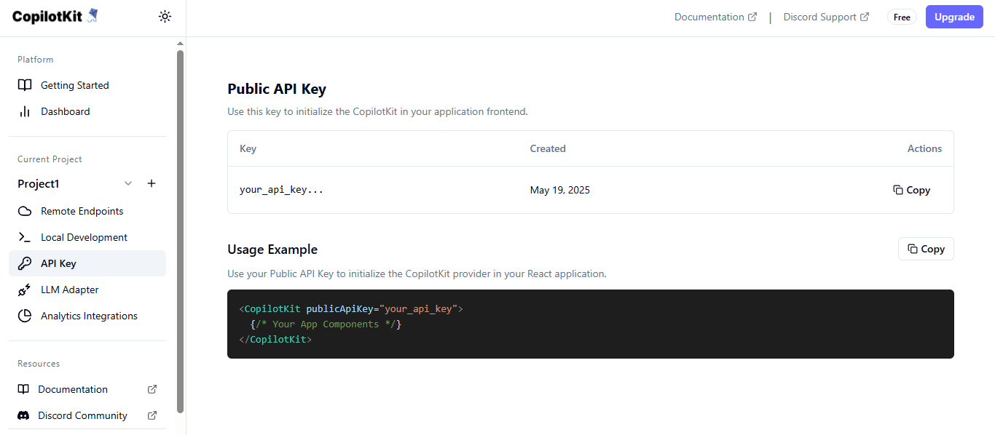995x435 pixels.
Task: Click the Dashboard bar chart icon
Action: click(x=25, y=111)
